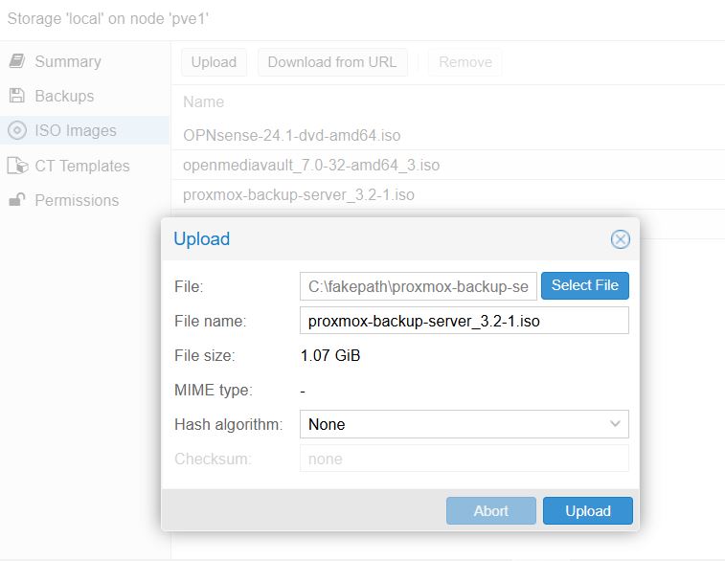This screenshot has height=561, width=725.
Task: Click the ISO Images disc icon
Action: [x=17, y=130]
